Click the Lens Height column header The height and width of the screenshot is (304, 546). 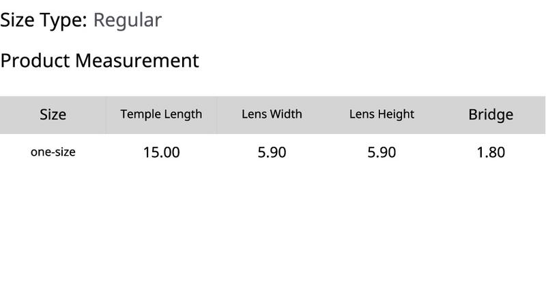pos(382,114)
